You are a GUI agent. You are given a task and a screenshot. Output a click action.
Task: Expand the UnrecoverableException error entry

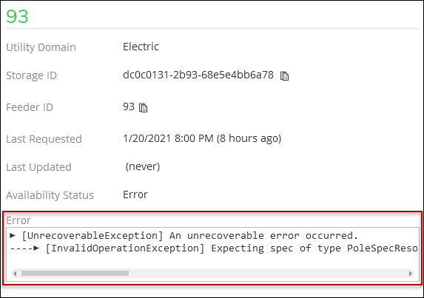pyautogui.click(x=13, y=236)
